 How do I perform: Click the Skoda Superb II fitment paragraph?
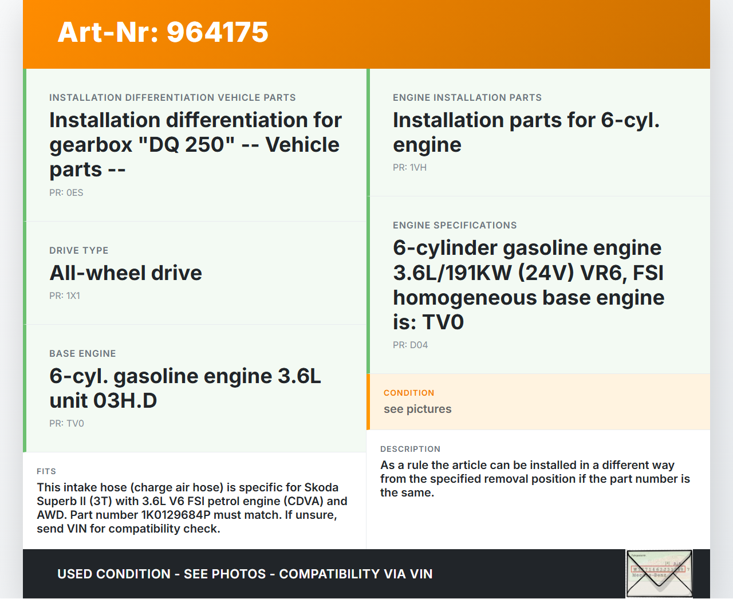[192, 508]
